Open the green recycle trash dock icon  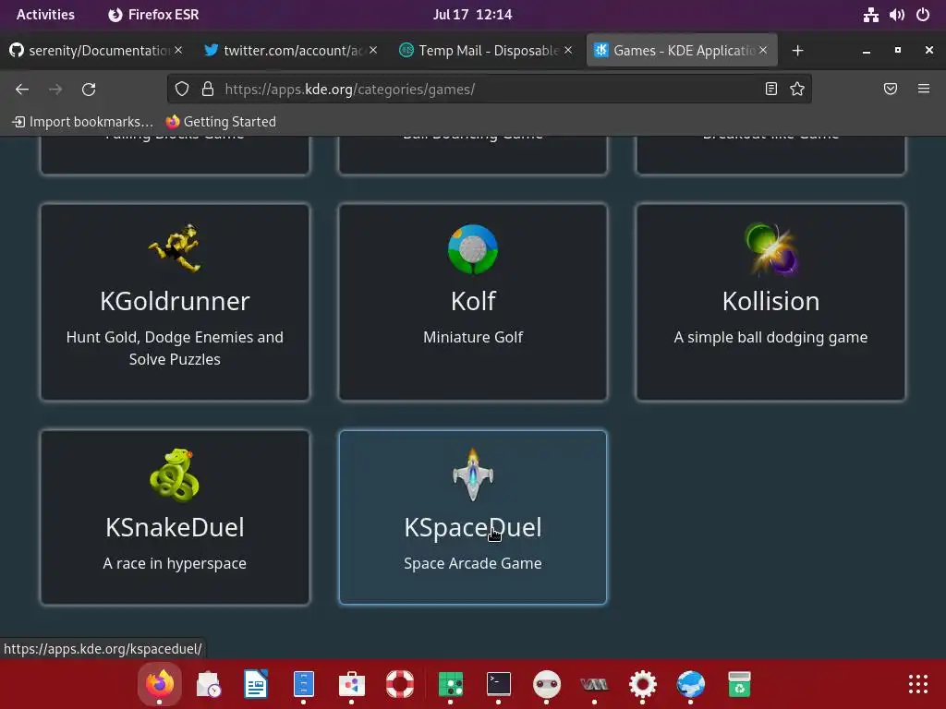coord(739,684)
